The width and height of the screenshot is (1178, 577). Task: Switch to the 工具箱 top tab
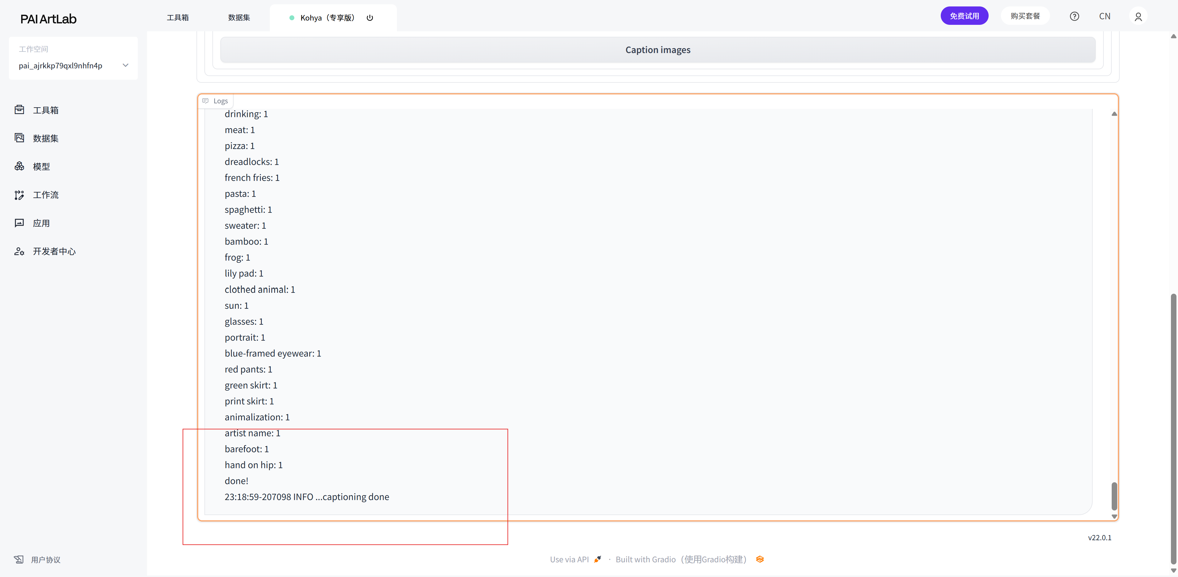[177, 18]
